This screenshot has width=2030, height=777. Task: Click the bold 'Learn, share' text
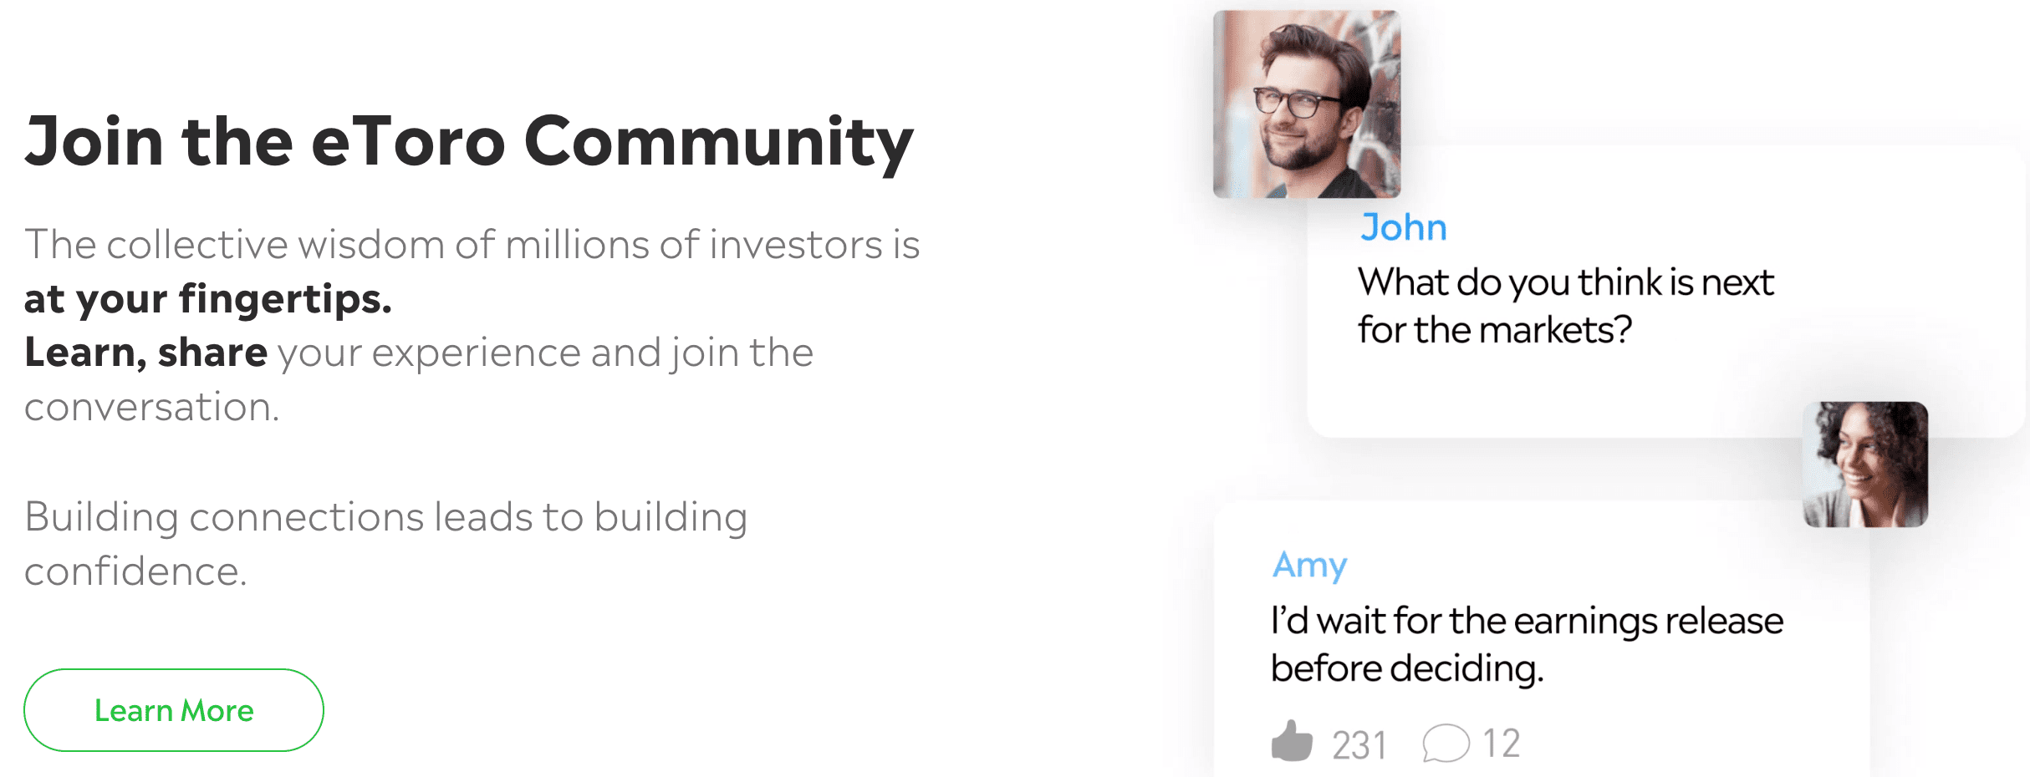(145, 353)
